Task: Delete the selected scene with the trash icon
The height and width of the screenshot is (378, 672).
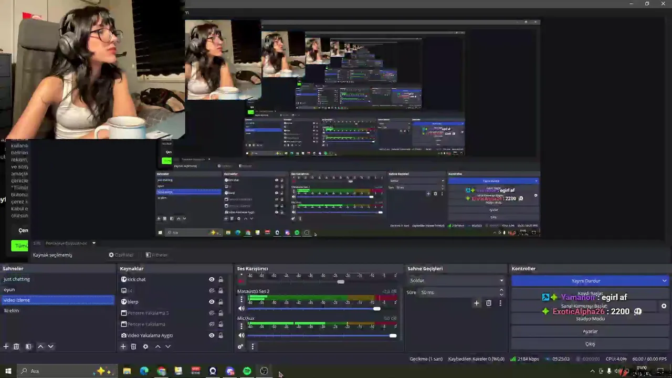Action: (x=16, y=346)
